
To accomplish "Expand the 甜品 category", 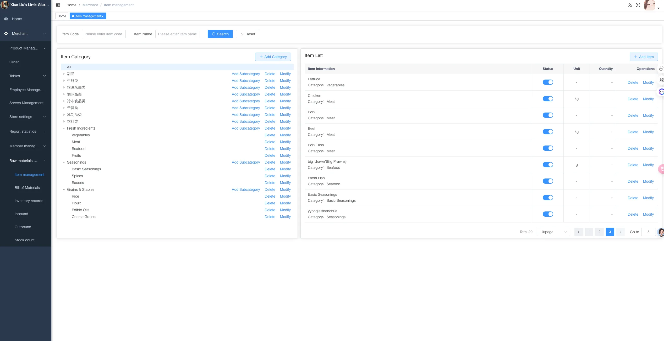I will (64, 74).
